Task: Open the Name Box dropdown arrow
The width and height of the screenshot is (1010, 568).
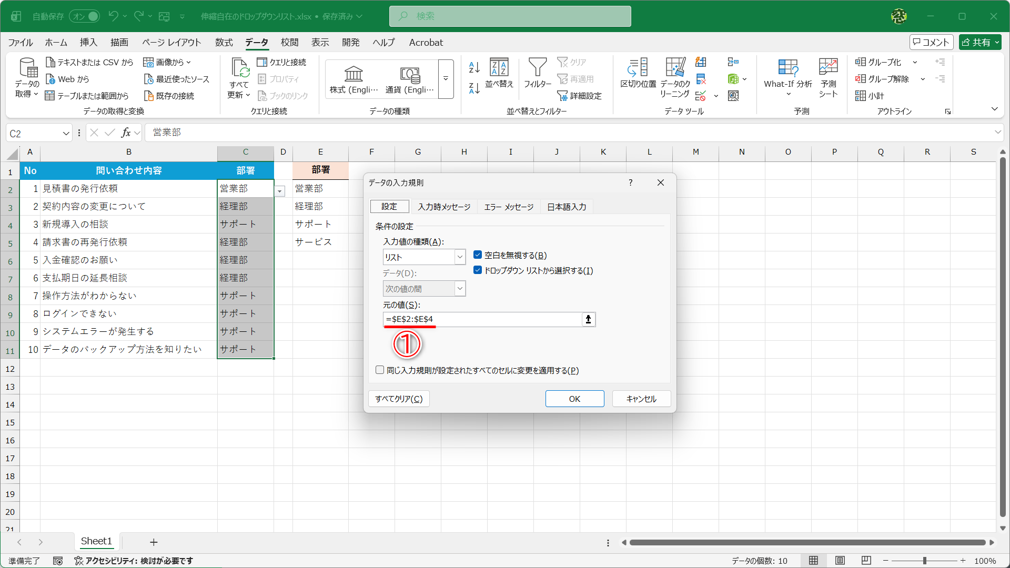Action: 66,134
